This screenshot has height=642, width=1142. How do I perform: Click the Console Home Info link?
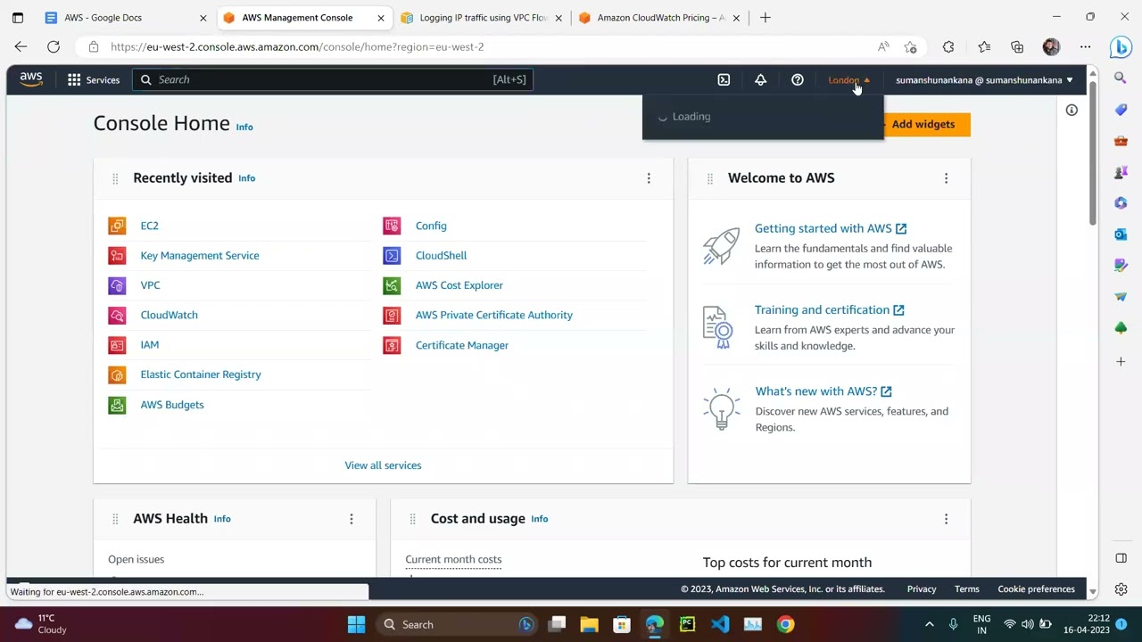[244, 127]
